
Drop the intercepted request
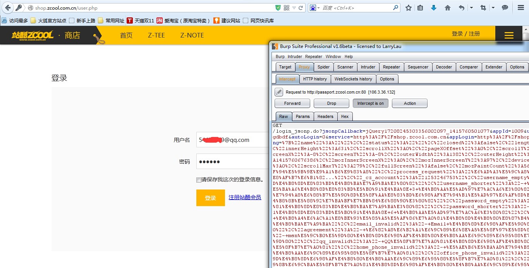pos(331,103)
